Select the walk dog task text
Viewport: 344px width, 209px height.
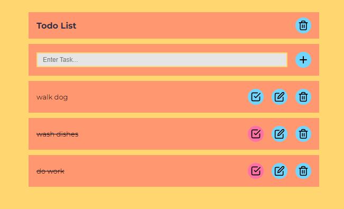coord(52,97)
